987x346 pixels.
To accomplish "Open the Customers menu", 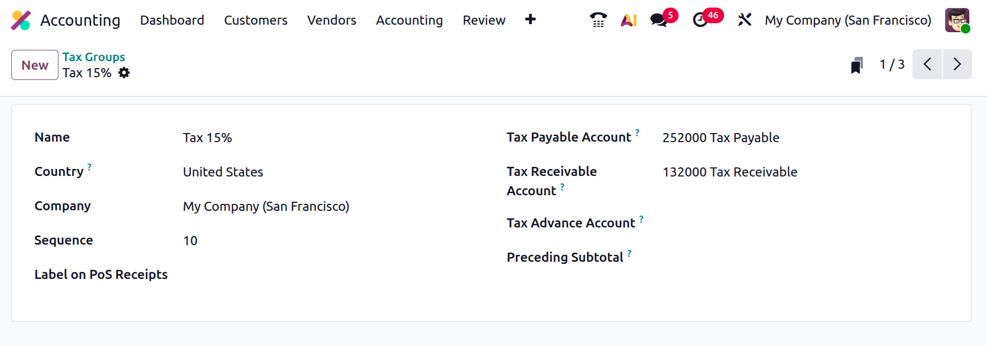I will [x=256, y=20].
